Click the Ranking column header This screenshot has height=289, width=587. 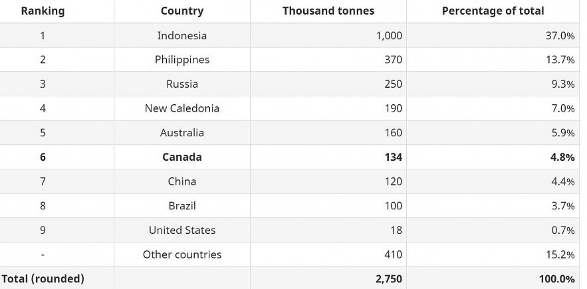pos(43,11)
